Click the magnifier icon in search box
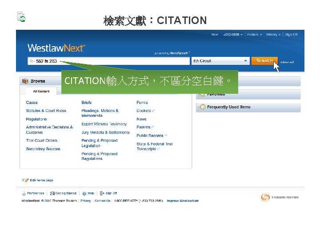Screen dimensions: 320x240 pos(32,61)
